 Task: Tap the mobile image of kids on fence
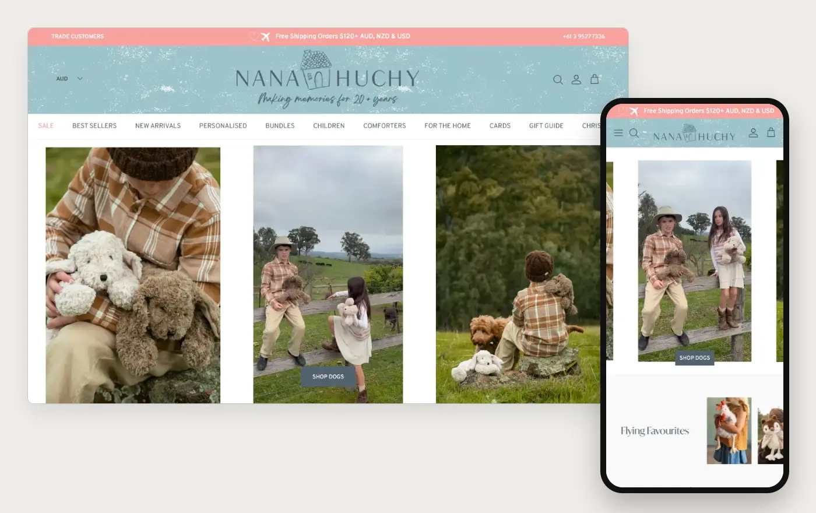click(x=695, y=261)
